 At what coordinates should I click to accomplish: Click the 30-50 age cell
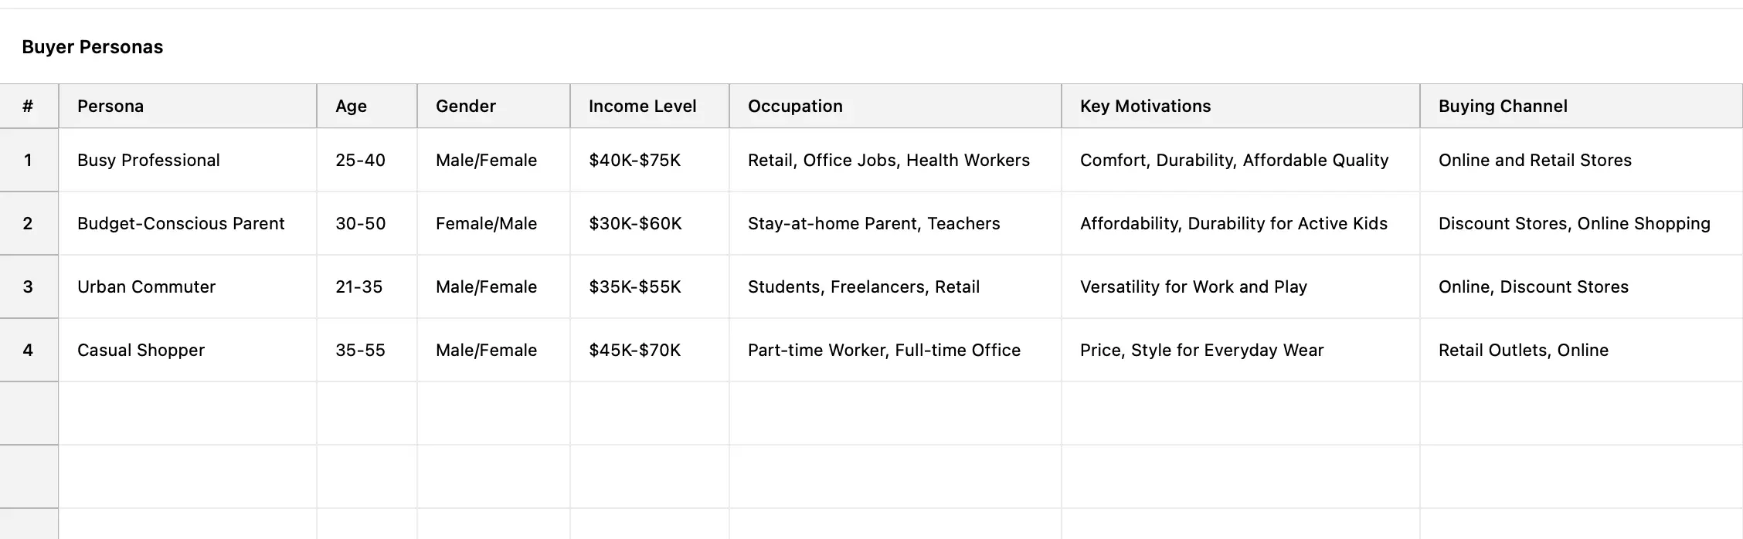pos(360,224)
